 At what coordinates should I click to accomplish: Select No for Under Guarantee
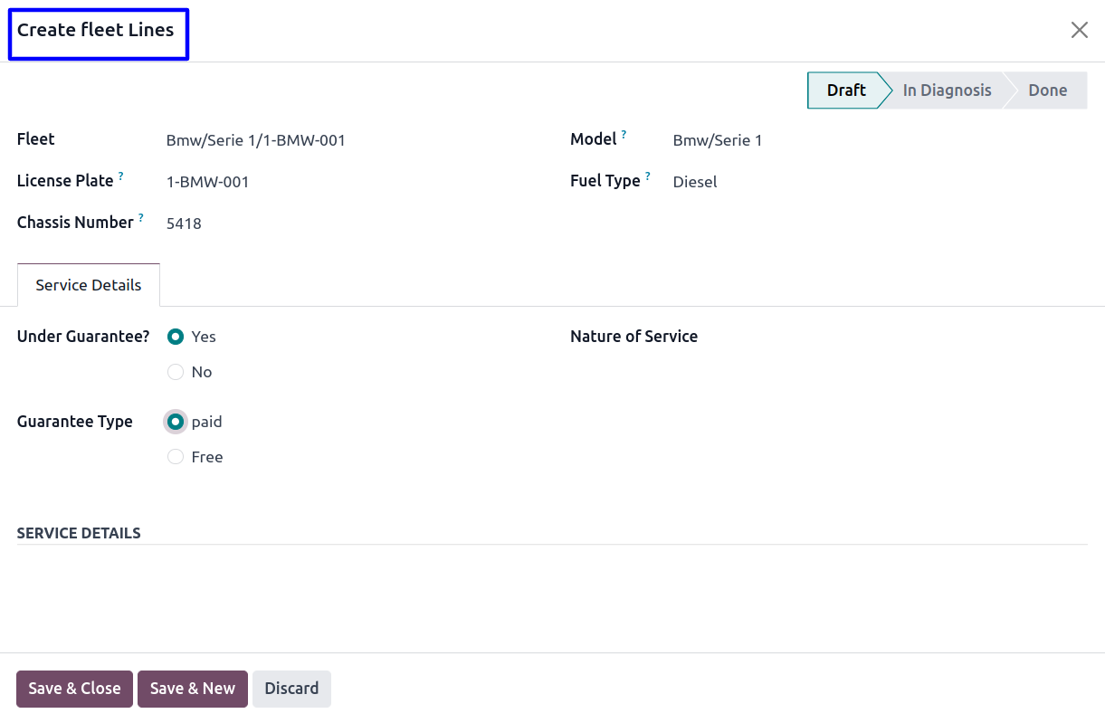click(176, 372)
